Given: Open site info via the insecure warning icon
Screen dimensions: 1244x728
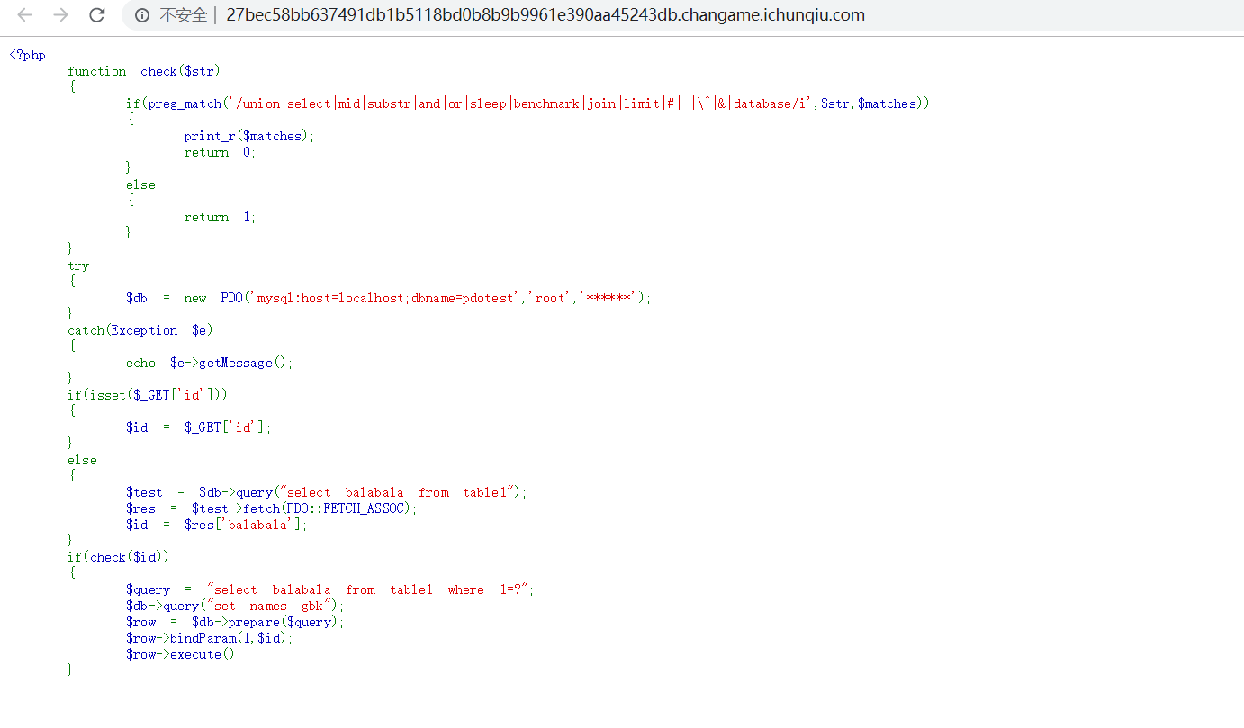Looking at the screenshot, I should pyautogui.click(x=142, y=15).
